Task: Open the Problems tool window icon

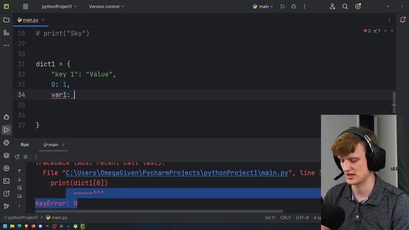Action: tap(6, 194)
